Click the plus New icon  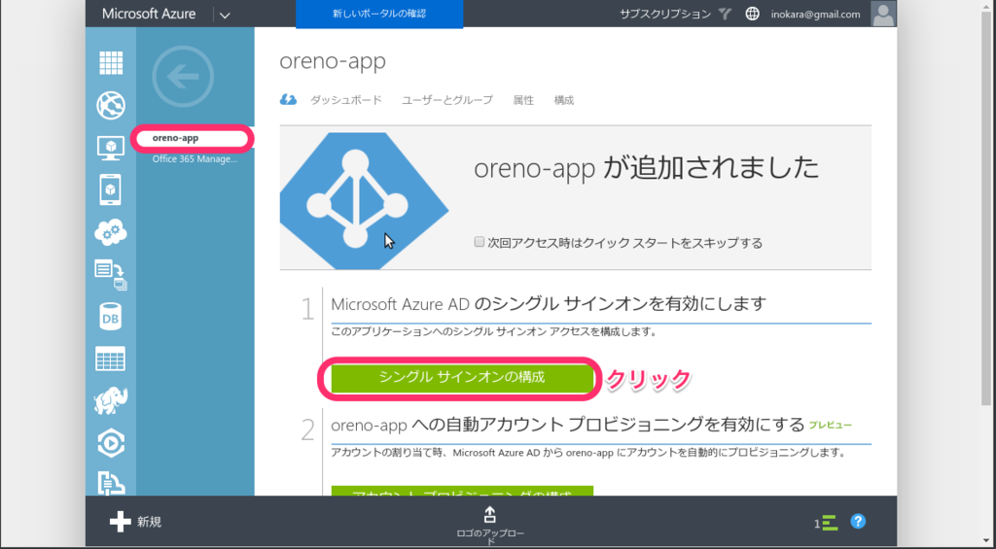[120, 522]
